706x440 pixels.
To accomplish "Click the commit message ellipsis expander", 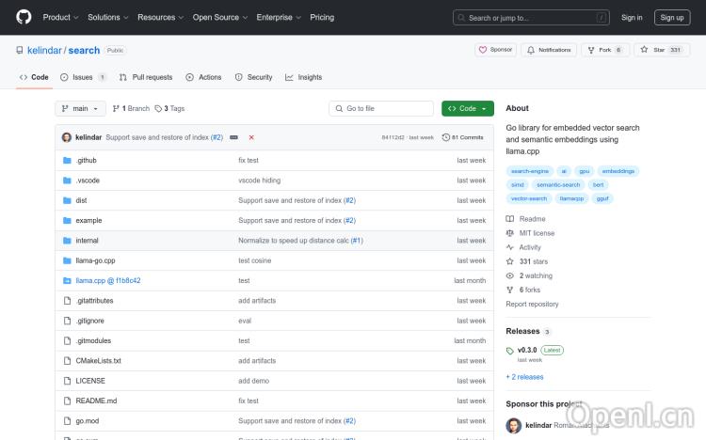I will [233, 137].
